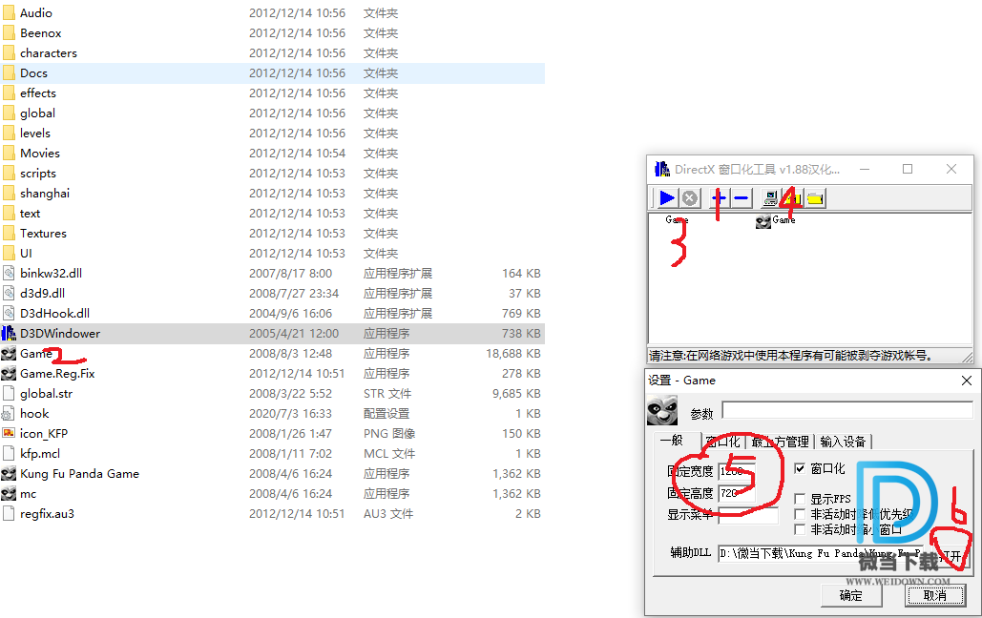Click the gray stop icon in toolbar
The image size is (982, 618).
(690, 198)
